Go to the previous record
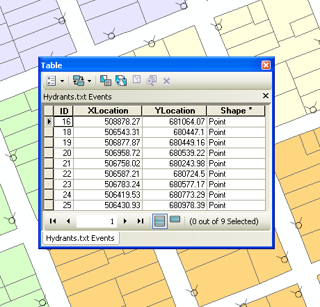 68,221
